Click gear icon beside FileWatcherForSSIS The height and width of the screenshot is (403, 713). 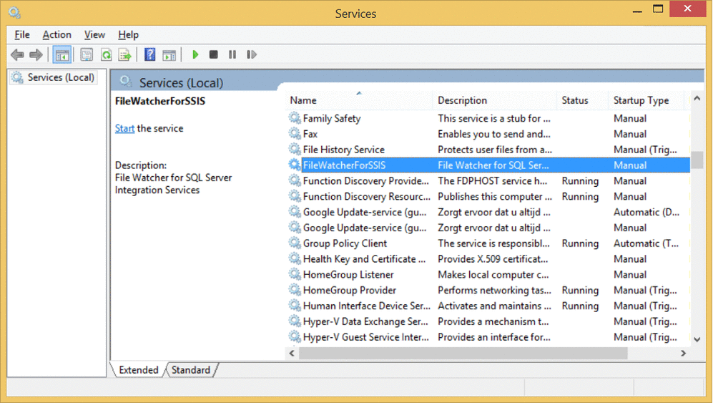tap(295, 165)
